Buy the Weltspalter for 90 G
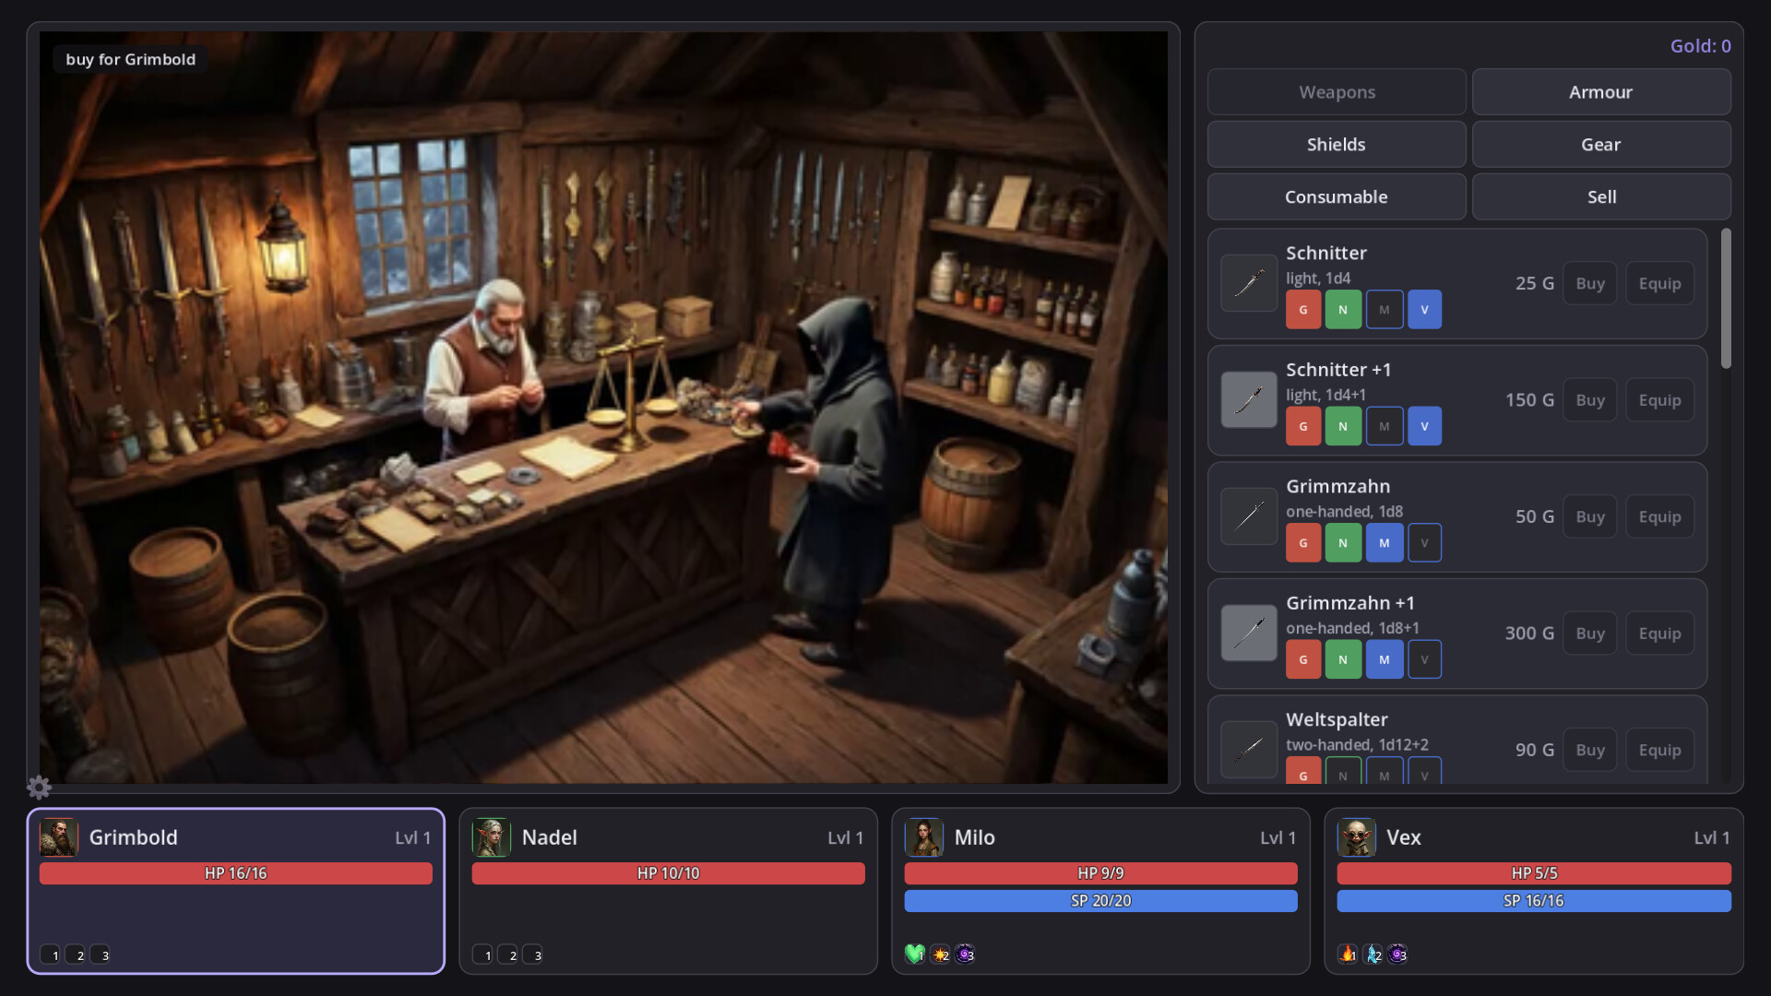This screenshot has height=996, width=1771. (x=1590, y=750)
